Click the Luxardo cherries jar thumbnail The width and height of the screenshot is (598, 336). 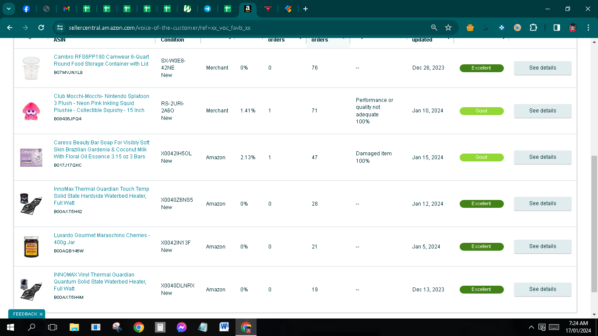[x=31, y=247]
